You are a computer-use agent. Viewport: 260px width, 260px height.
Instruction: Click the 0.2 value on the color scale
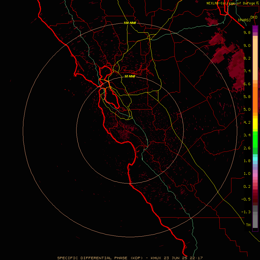[x=247, y=187]
